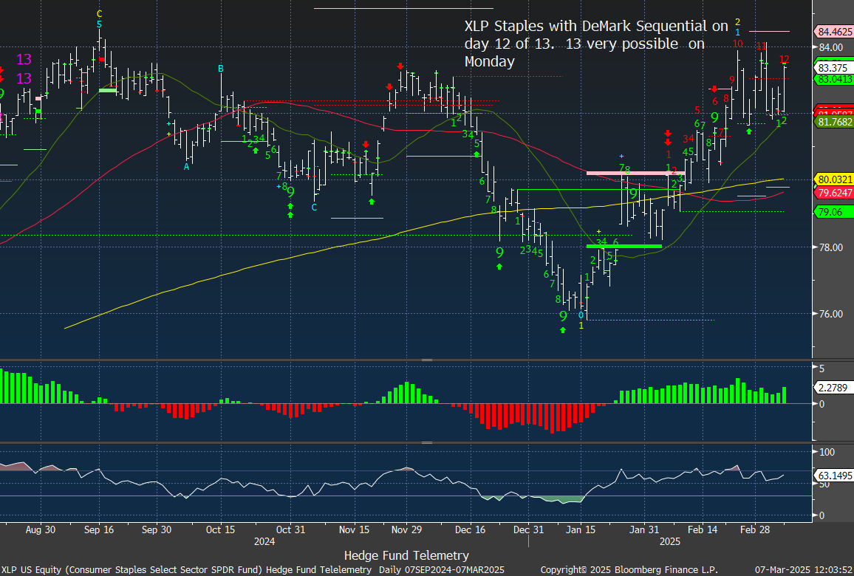
Task: Click the red 10 countdown marker
Action: [737, 44]
